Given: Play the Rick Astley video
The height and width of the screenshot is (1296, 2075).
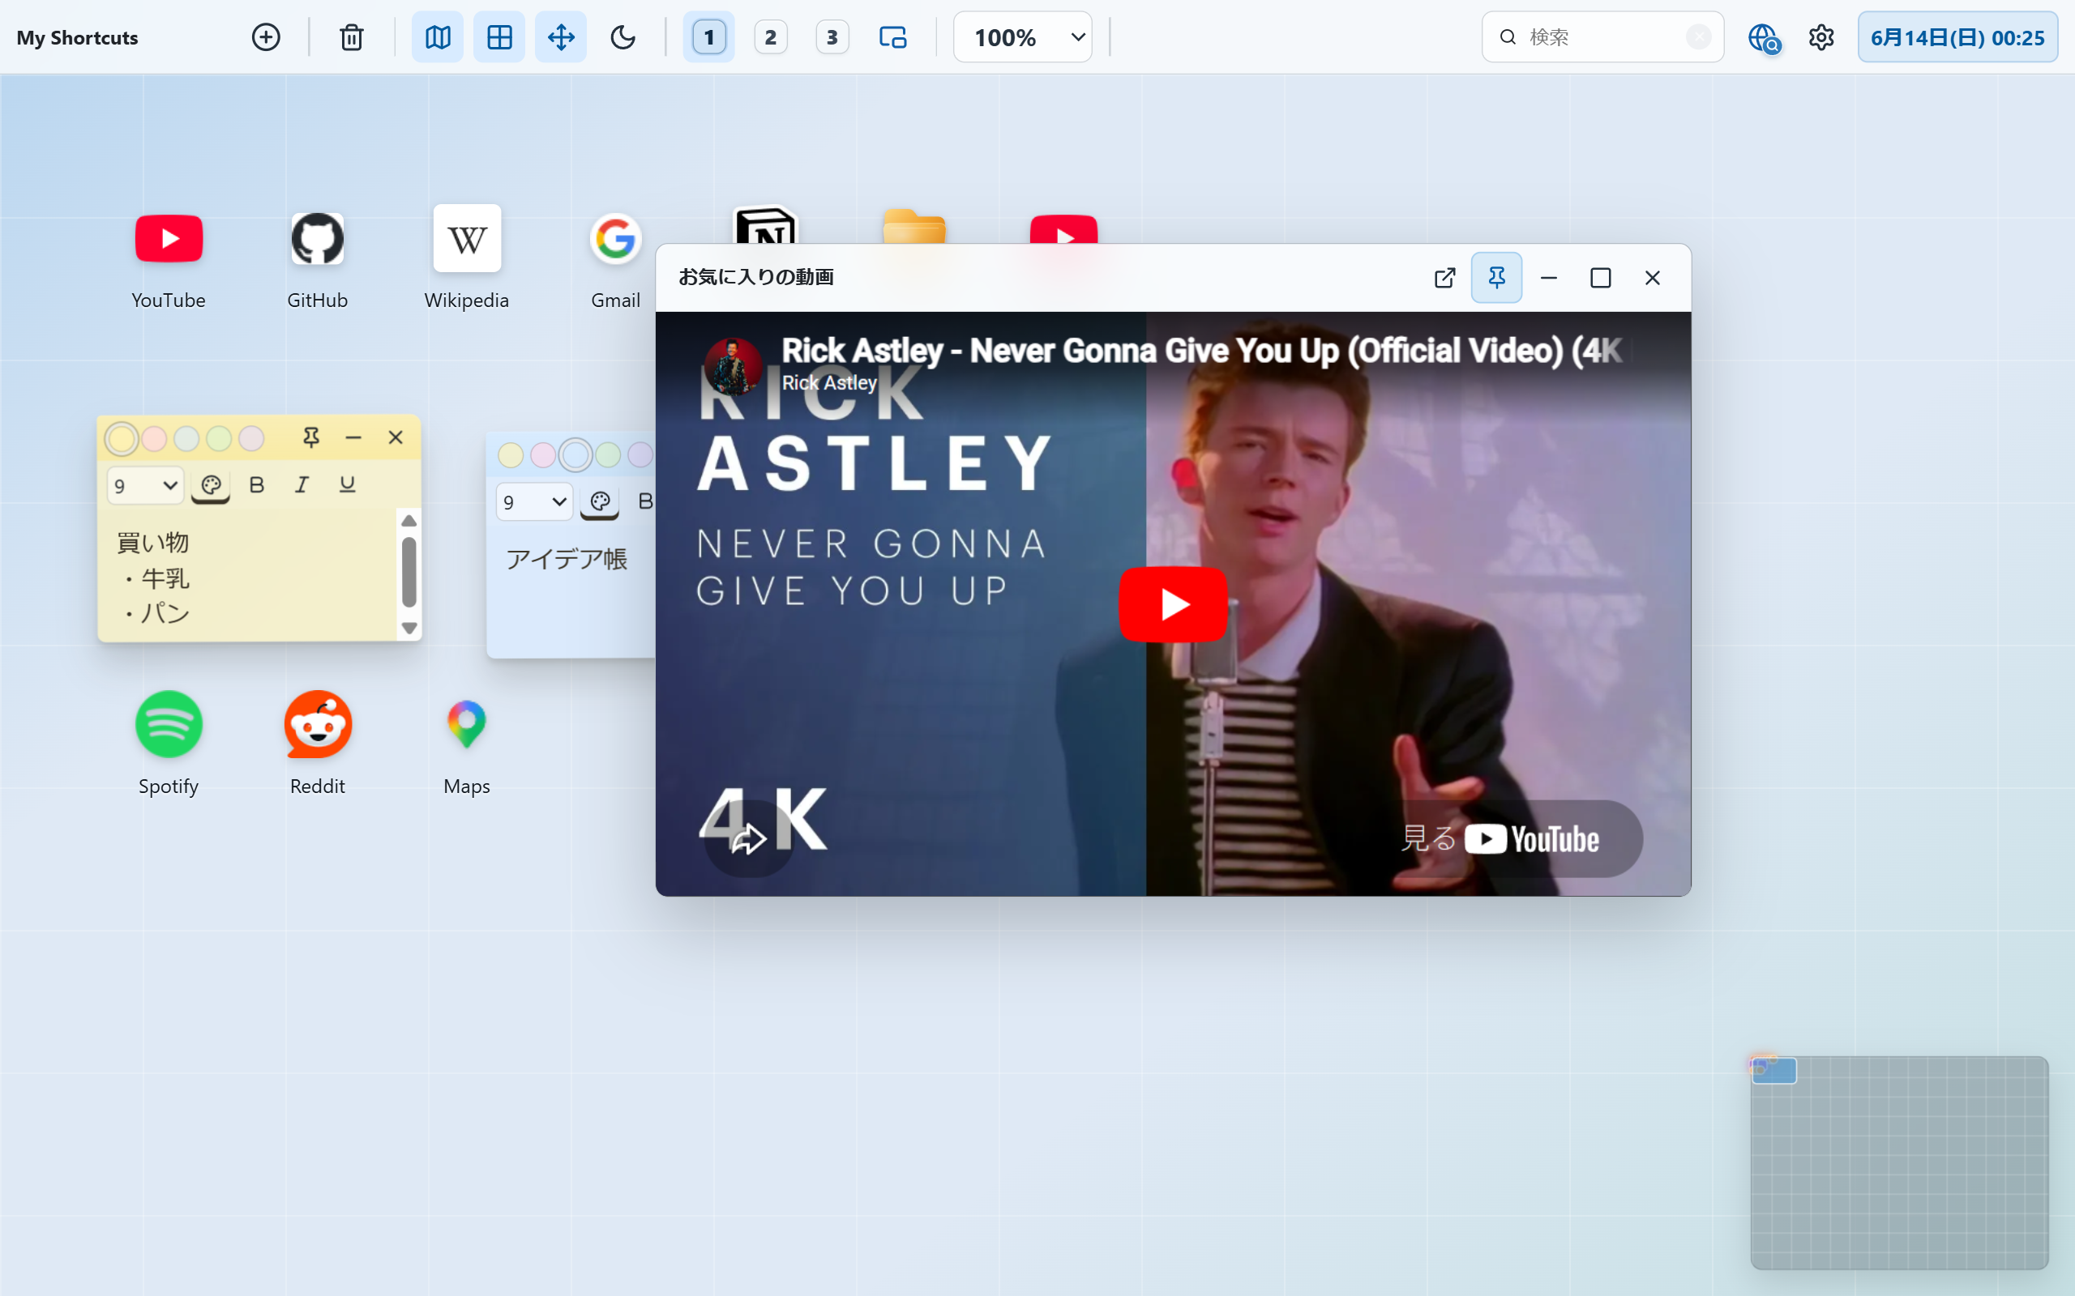Looking at the screenshot, I should point(1173,604).
